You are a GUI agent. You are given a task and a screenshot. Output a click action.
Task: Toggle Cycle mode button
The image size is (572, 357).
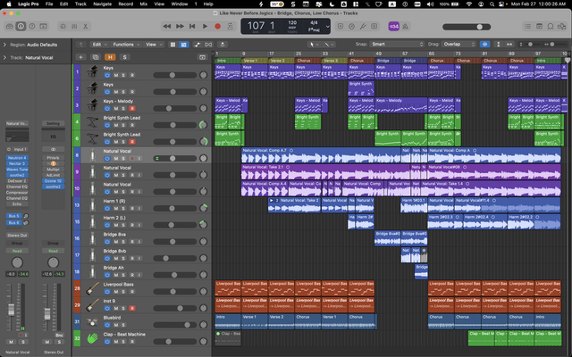(x=231, y=26)
